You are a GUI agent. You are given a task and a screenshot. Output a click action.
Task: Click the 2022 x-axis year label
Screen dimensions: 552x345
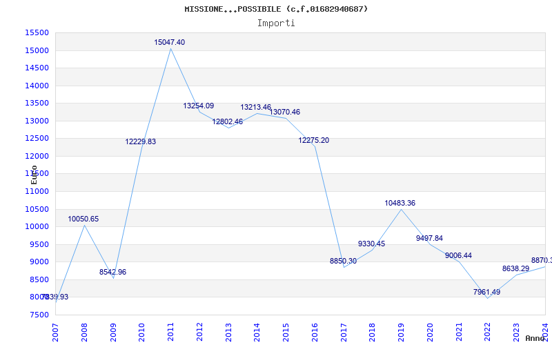(x=488, y=333)
